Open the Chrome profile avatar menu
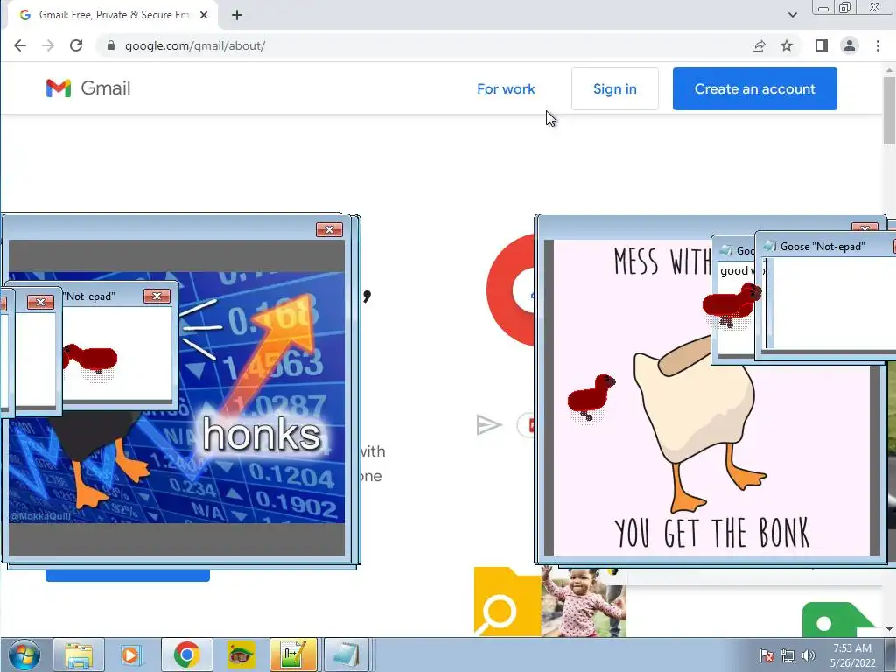 coord(850,45)
